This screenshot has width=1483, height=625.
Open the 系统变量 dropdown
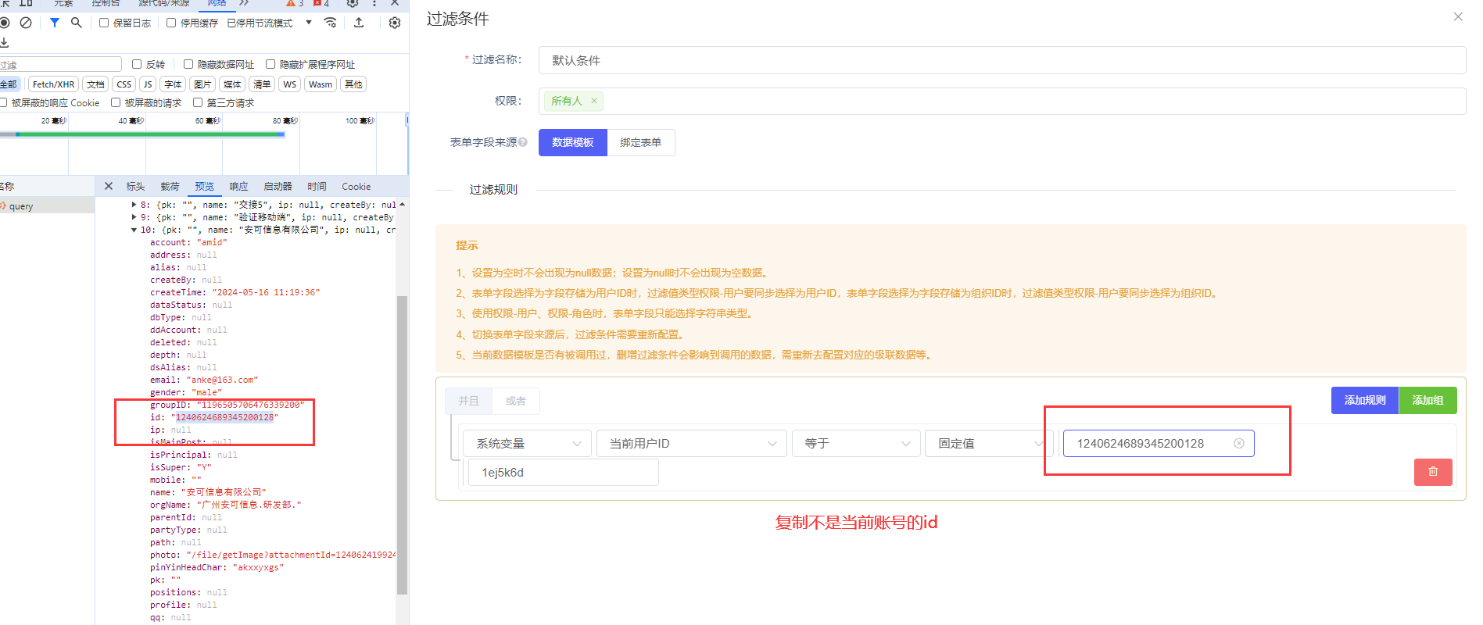tap(526, 444)
